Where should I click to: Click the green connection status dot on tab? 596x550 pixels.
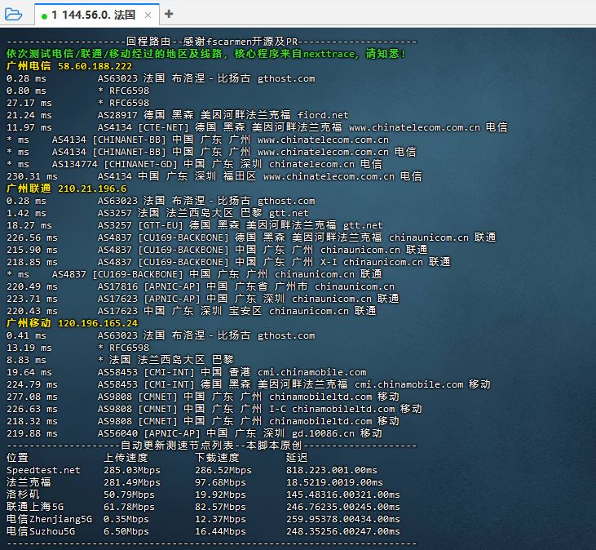44,16
